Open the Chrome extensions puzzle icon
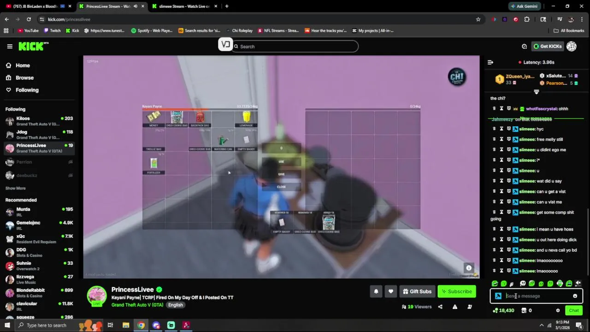 coord(527,19)
